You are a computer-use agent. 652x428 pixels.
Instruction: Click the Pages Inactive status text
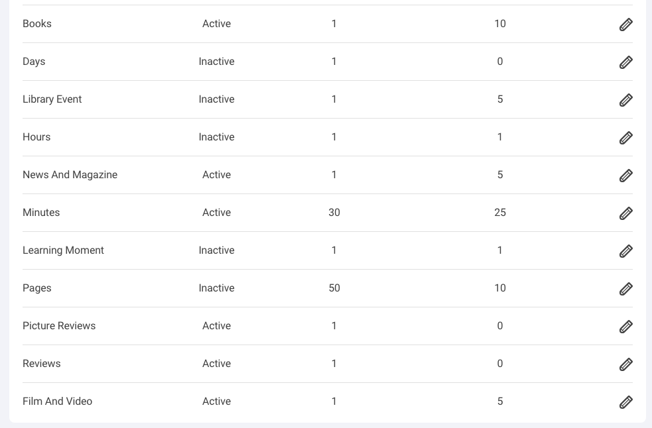[217, 288]
